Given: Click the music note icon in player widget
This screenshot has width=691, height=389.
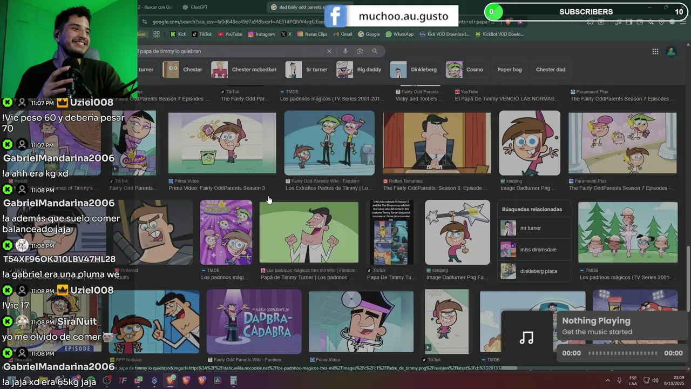Looking at the screenshot, I should (x=526, y=338).
